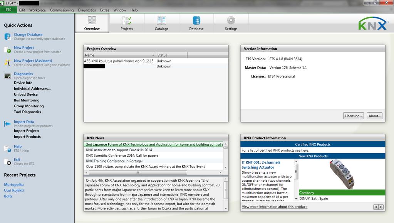The height and width of the screenshot is (223, 394).
Task: Open the Extras menu
Action: point(104,10)
